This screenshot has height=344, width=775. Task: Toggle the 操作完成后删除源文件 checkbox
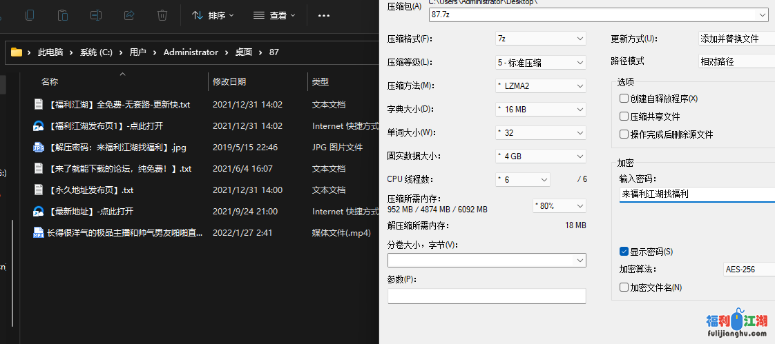click(624, 134)
